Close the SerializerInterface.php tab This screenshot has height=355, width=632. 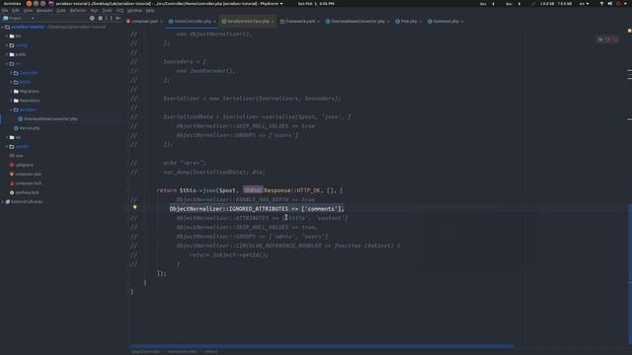click(273, 22)
